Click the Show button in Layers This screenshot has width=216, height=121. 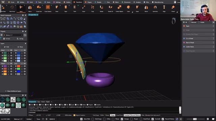tap(20, 47)
